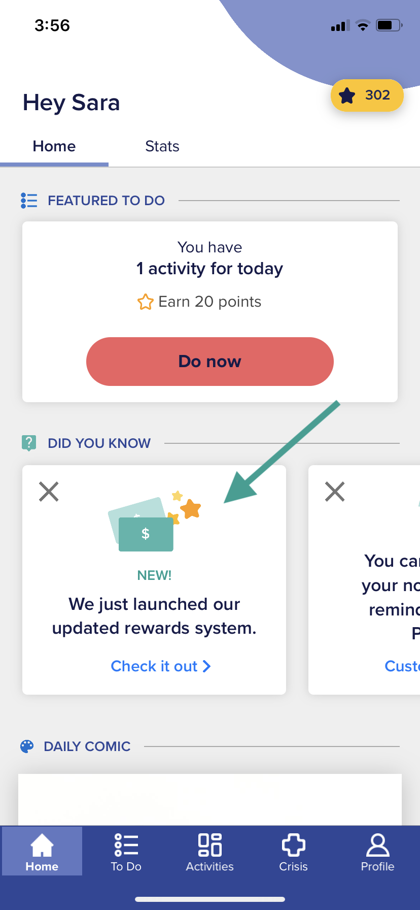The image size is (420, 910).
Task: Open the Activities grid icon
Action: 210,846
